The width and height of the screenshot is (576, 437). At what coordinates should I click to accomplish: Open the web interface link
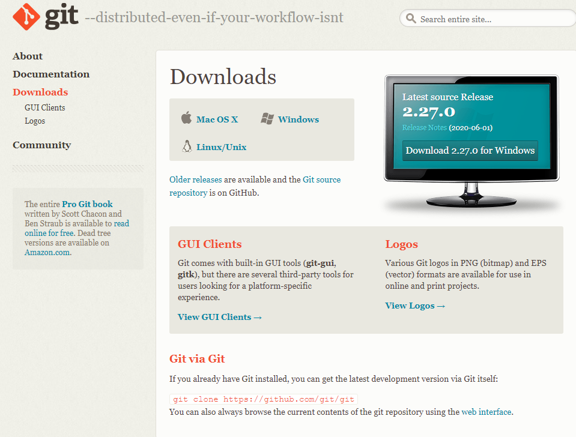tap(487, 412)
